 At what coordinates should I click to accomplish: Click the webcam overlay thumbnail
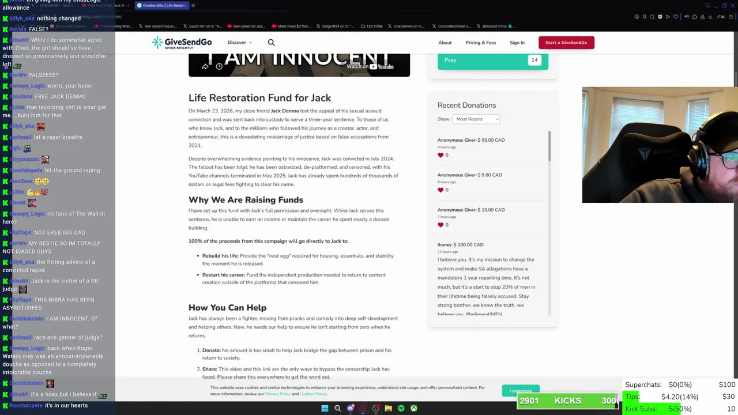(660, 145)
